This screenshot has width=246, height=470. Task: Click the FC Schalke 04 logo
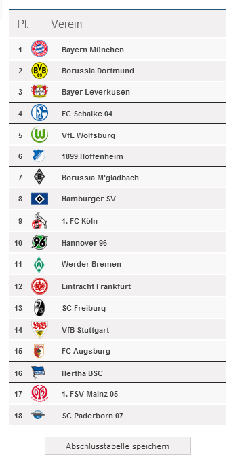point(40,113)
